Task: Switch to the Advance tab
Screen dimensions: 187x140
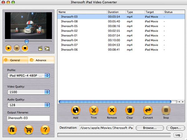Action: pos(41,60)
